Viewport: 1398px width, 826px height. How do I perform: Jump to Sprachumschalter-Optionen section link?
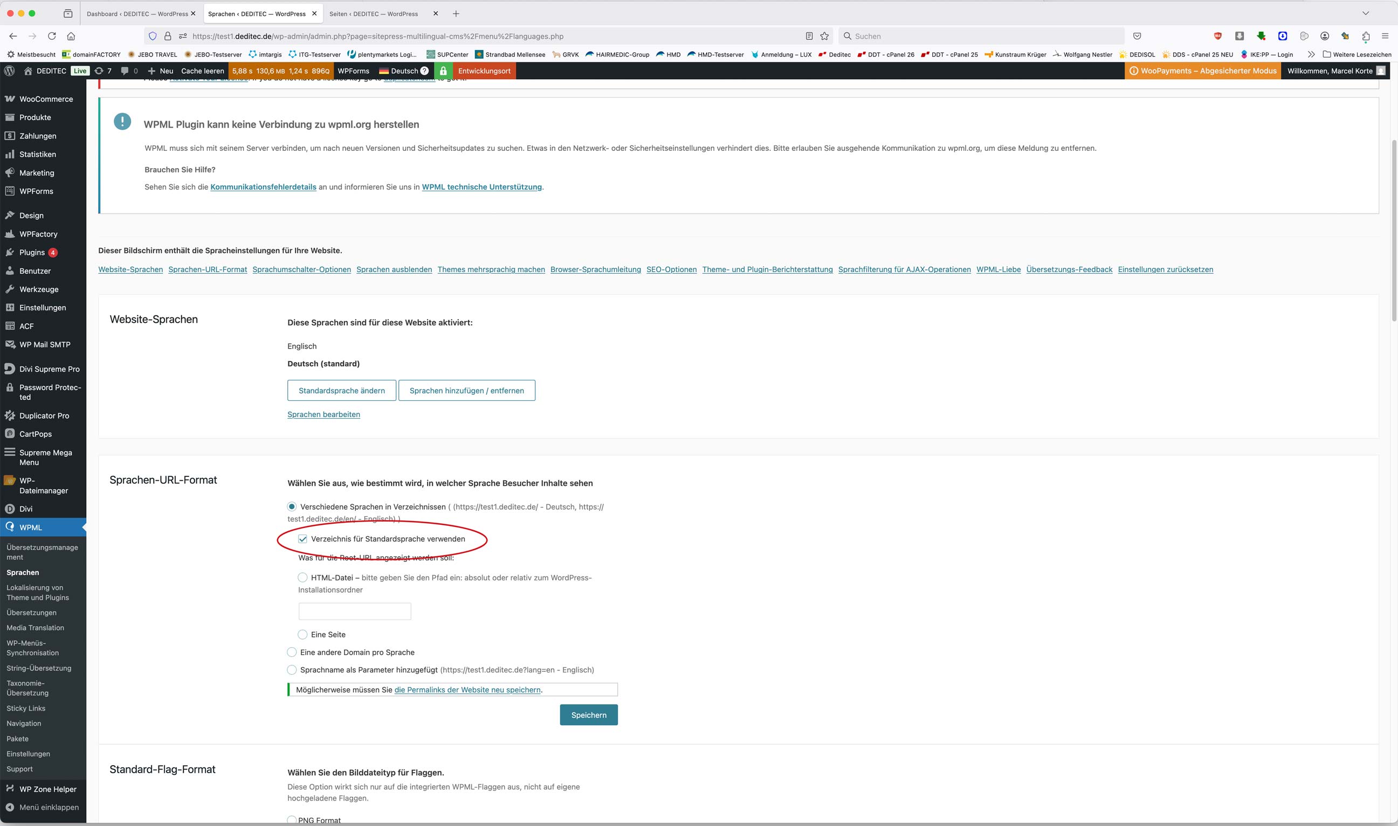click(301, 269)
